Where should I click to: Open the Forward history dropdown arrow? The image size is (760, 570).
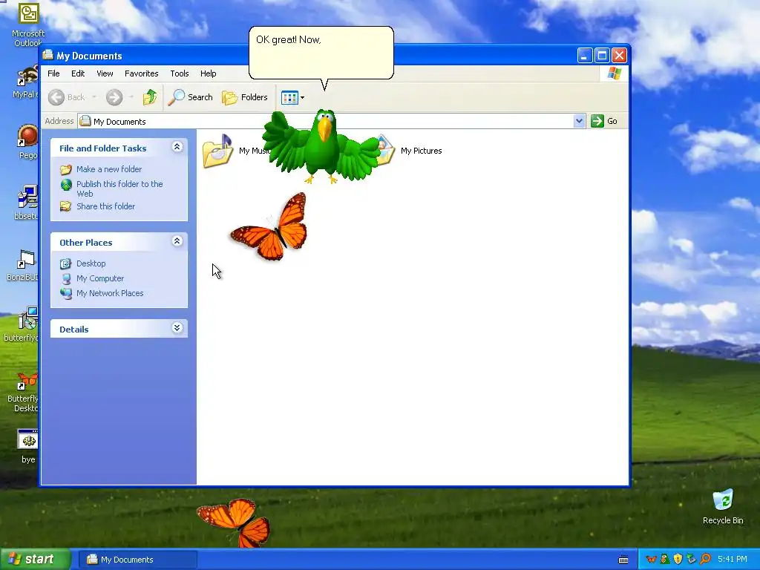pos(131,97)
